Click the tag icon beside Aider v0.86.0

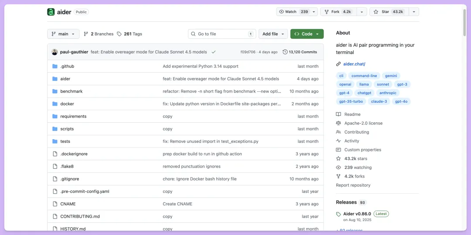tap(338, 214)
